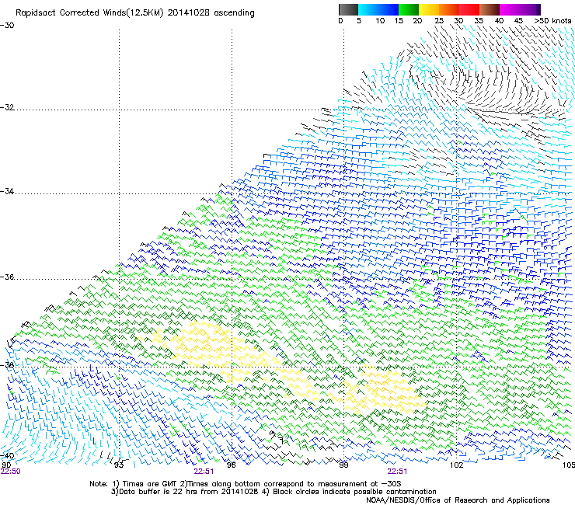575x505 pixels.
Task: Click the '93' longitude axis label
Action: coord(119,465)
